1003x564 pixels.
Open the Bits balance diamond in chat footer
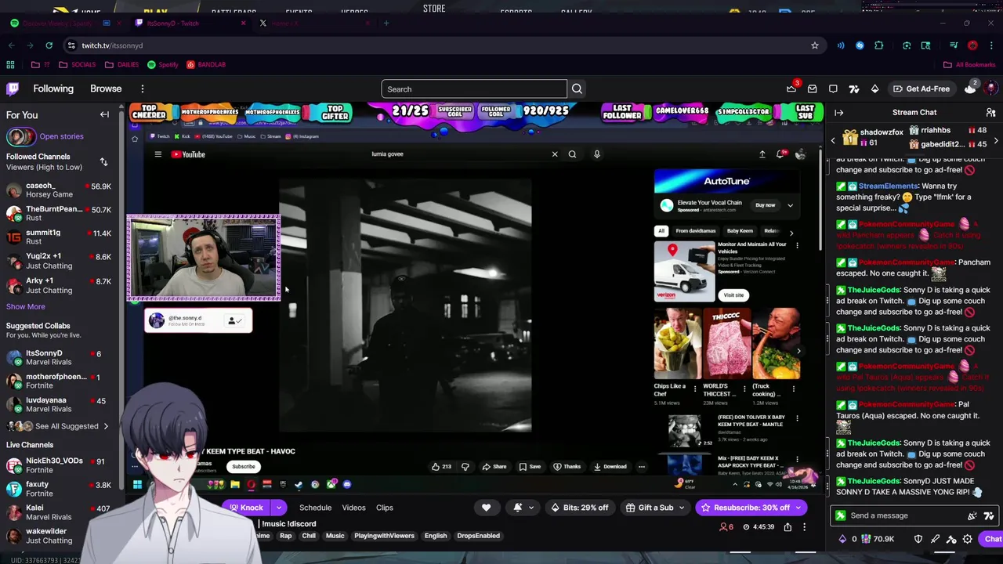coord(842,539)
